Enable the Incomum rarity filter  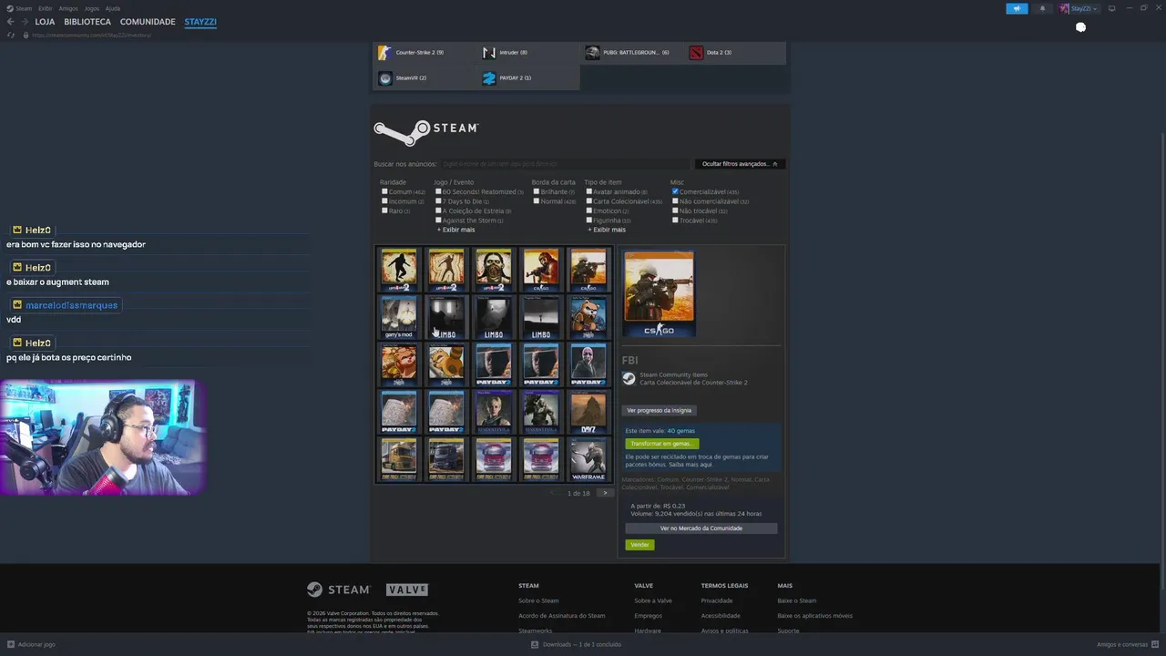[384, 201]
